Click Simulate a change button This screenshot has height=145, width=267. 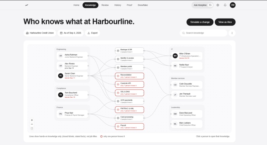pyautogui.click(x=200, y=22)
